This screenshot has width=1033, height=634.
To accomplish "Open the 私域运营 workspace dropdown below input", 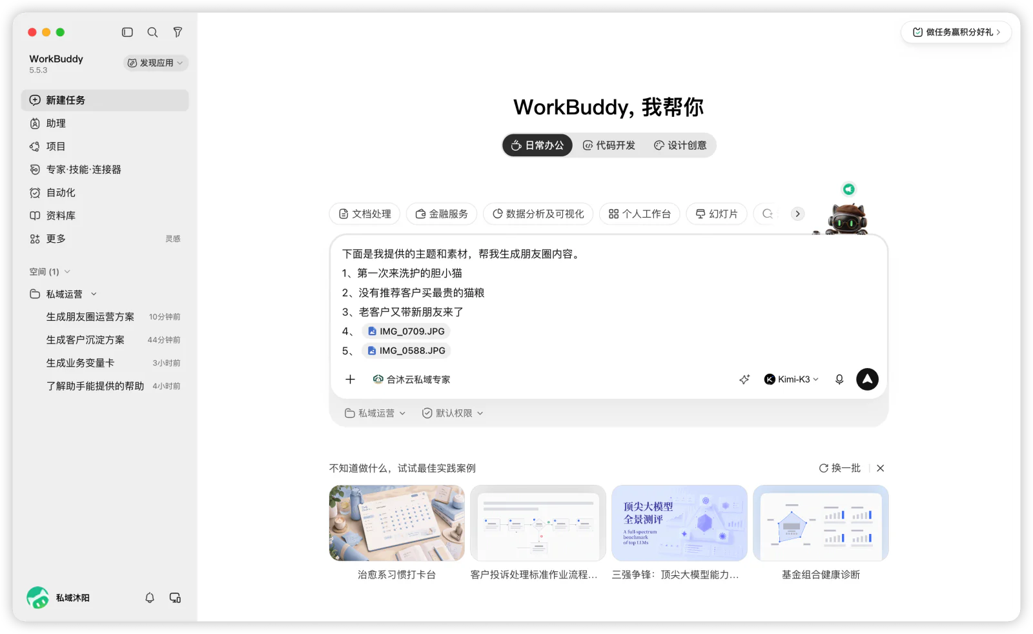I will coord(375,413).
